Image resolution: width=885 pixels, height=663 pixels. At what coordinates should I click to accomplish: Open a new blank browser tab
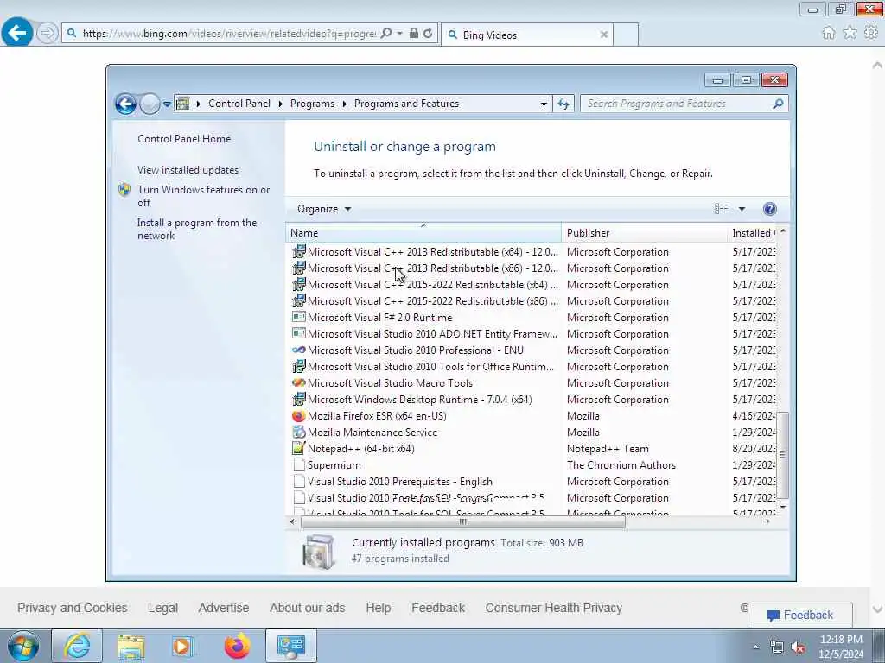[x=626, y=35]
